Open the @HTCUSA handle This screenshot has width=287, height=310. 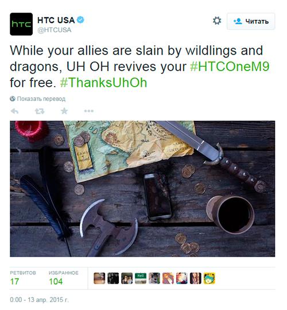click(x=55, y=30)
